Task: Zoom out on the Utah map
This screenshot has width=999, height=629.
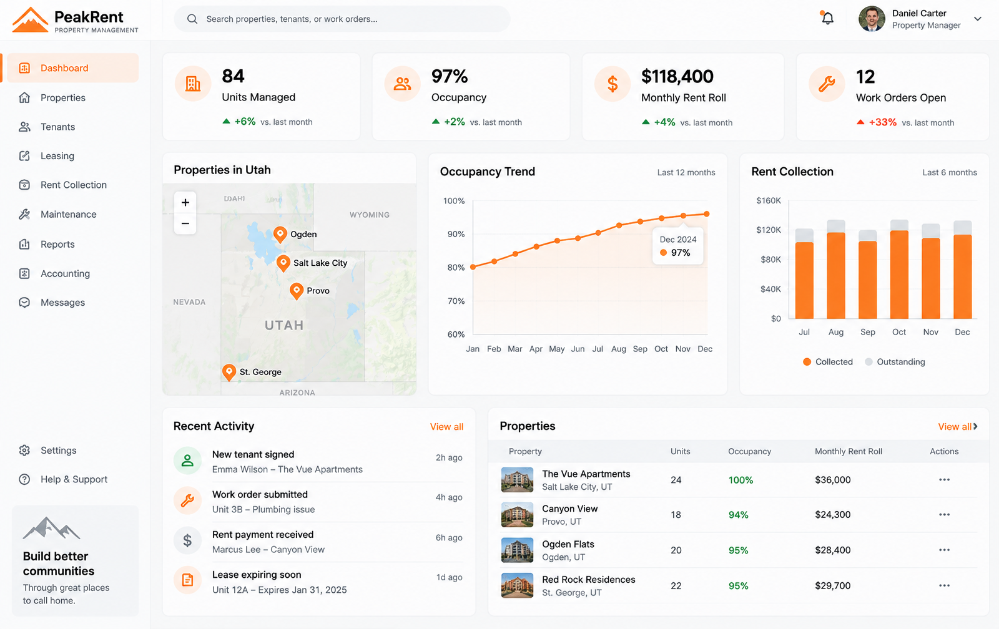Action: click(185, 223)
